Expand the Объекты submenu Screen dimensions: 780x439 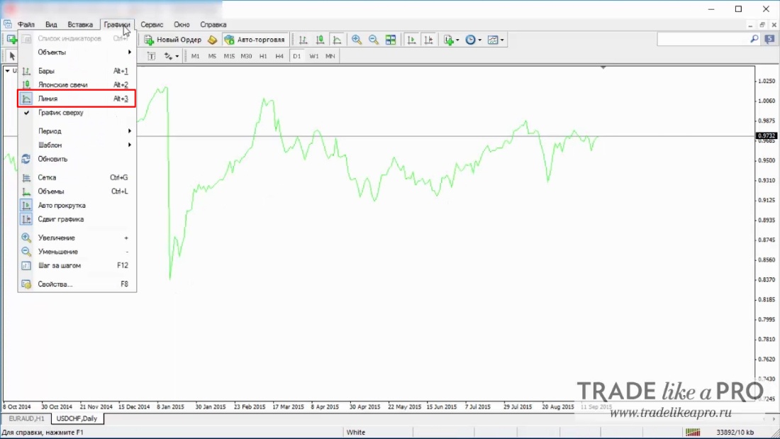point(77,52)
